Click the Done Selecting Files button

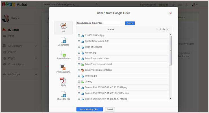[x=89, y=109]
